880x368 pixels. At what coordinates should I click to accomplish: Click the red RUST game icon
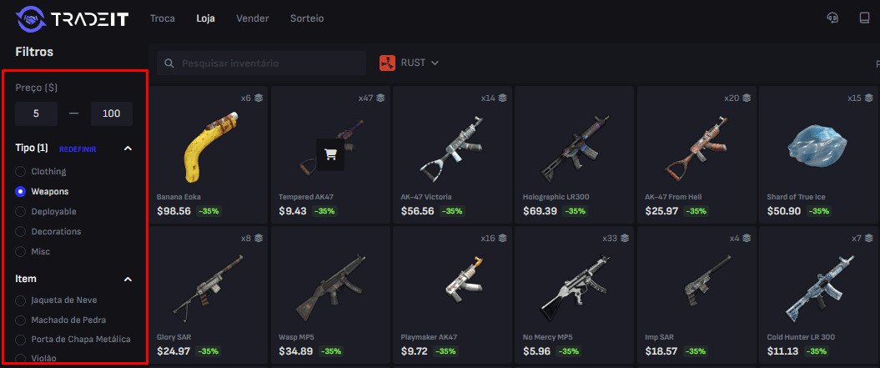(x=387, y=63)
